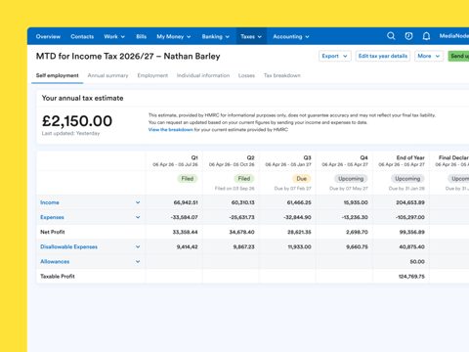469x352 pixels.
Task: Click Q1 income value 66,942.51
Action: (186, 202)
